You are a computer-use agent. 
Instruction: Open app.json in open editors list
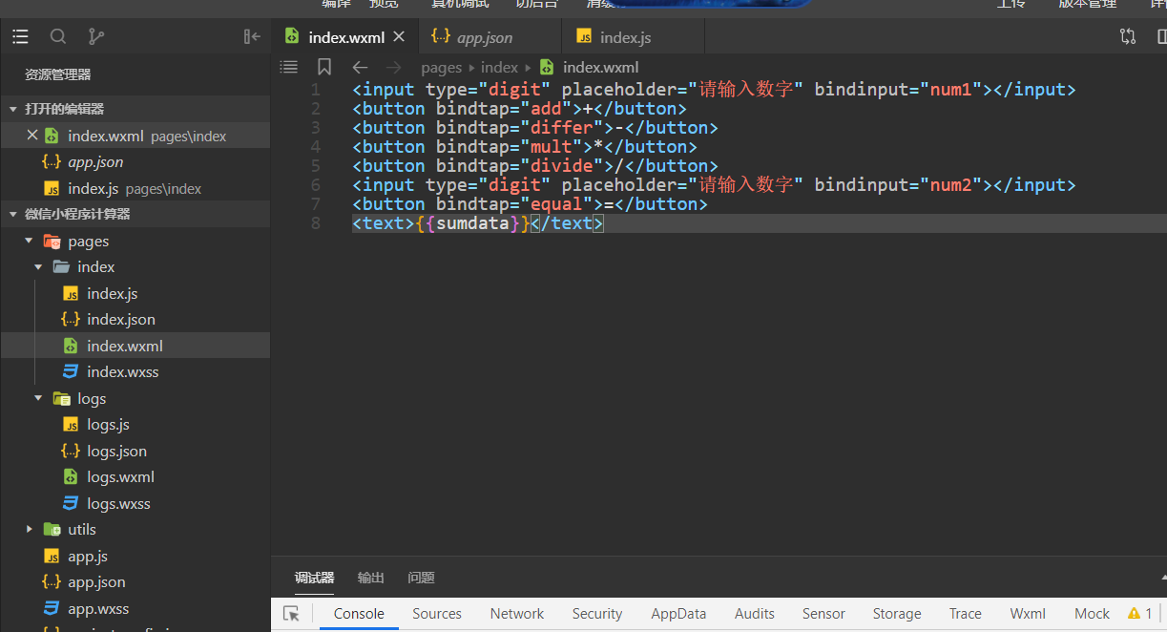[135, 161]
